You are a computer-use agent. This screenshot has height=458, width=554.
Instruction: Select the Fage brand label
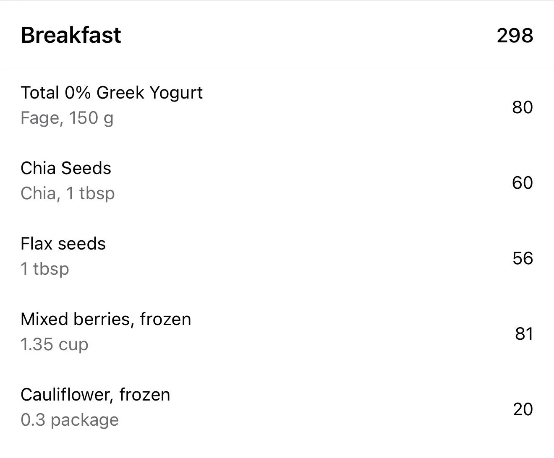40,118
